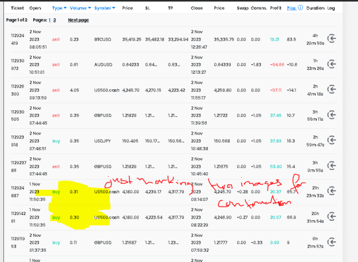Open log icon for USDJPY buy trade

pyautogui.click(x=332, y=140)
